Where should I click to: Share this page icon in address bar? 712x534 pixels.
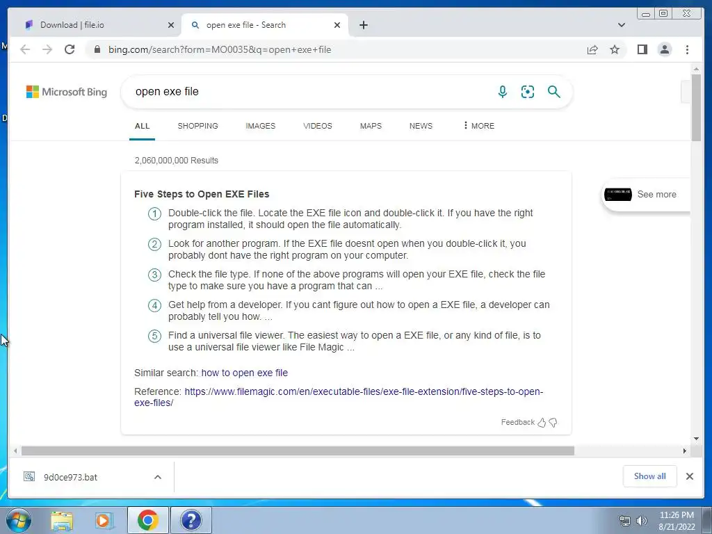pyautogui.click(x=592, y=49)
